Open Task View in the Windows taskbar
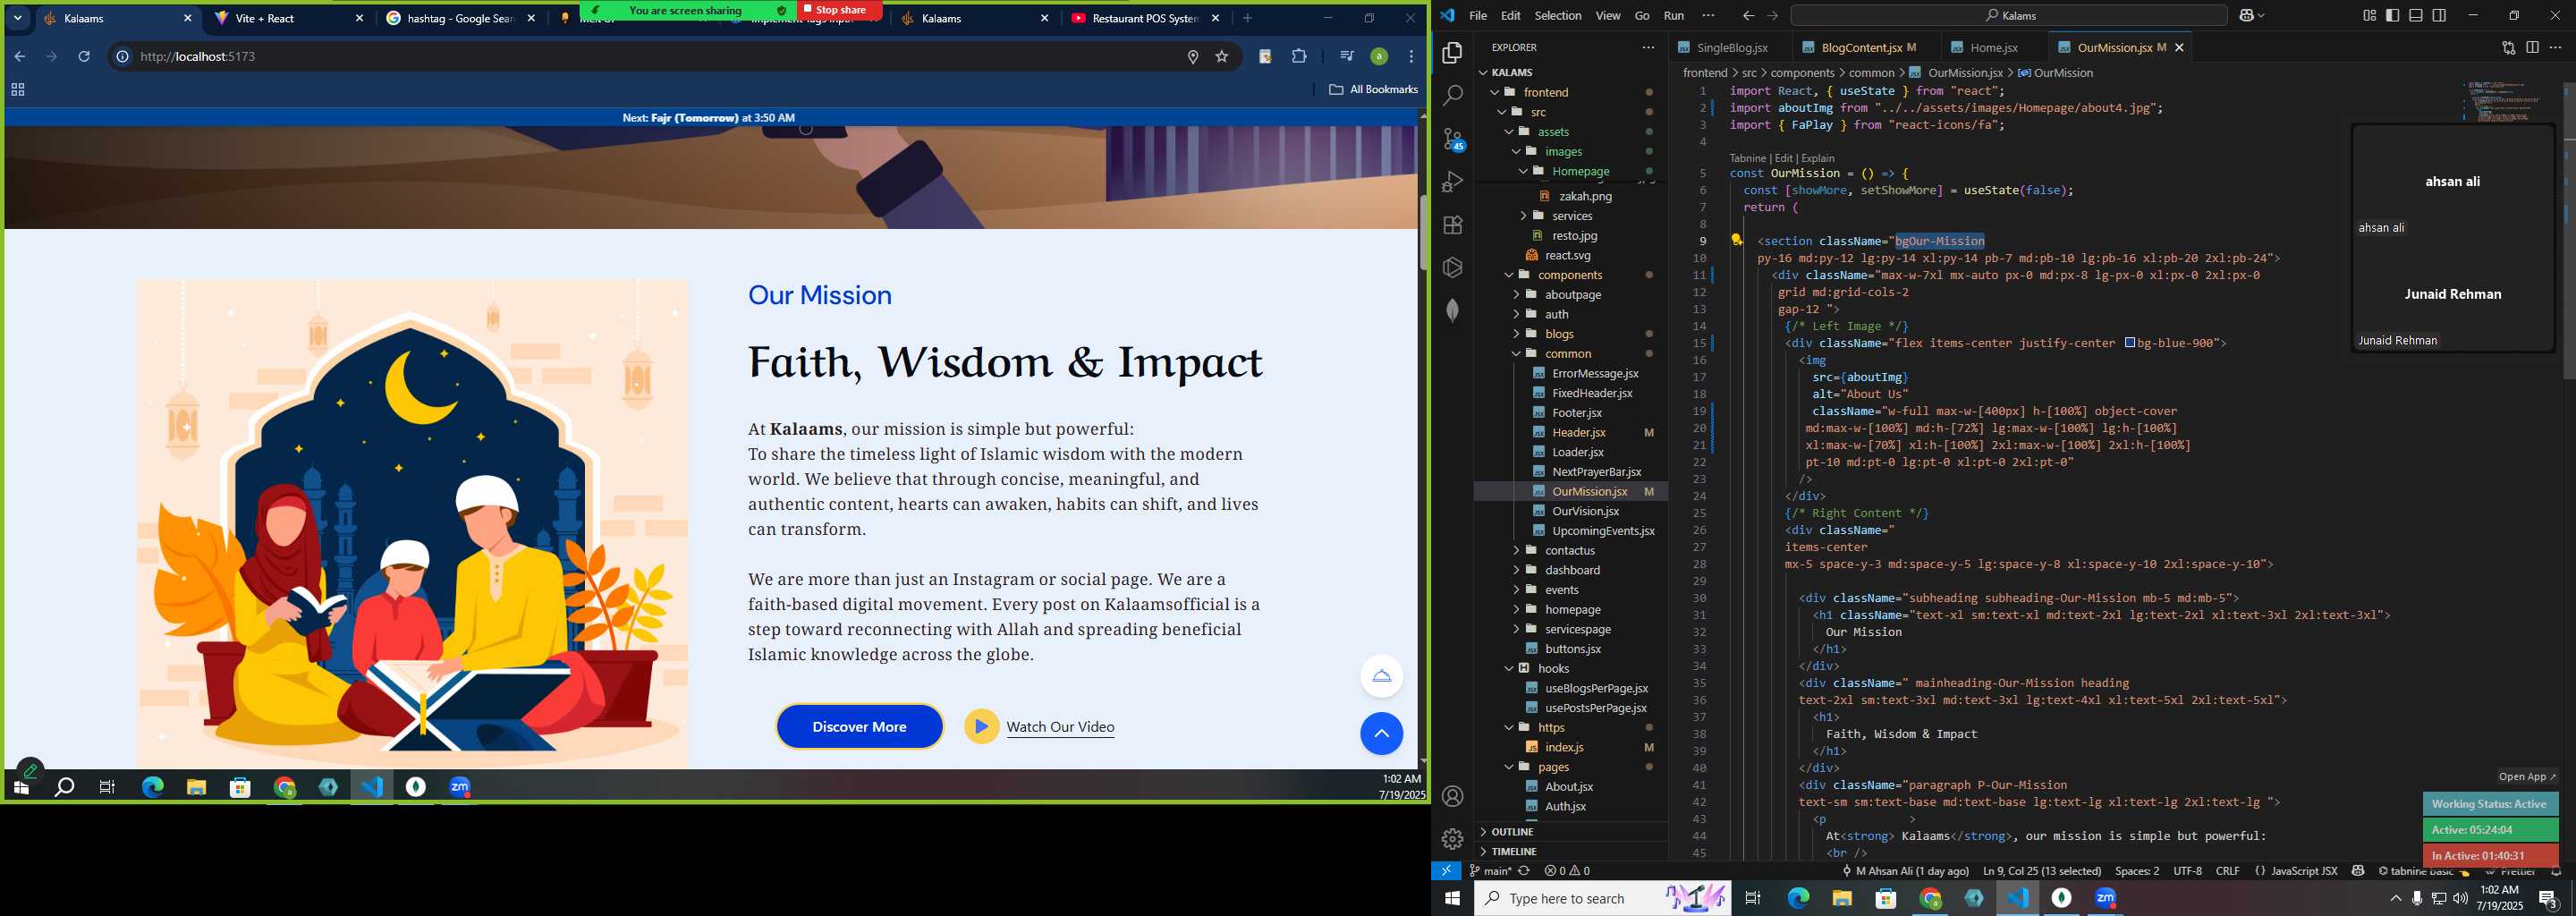Viewport: 2576px width, 916px height. pyautogui.click(x=1752, y=898)
